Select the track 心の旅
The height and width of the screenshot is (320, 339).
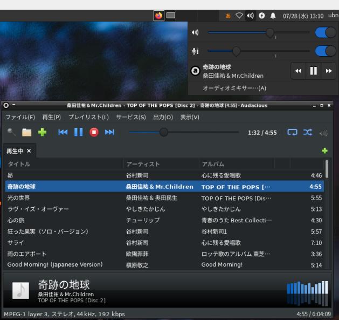[x=164, y=220]
